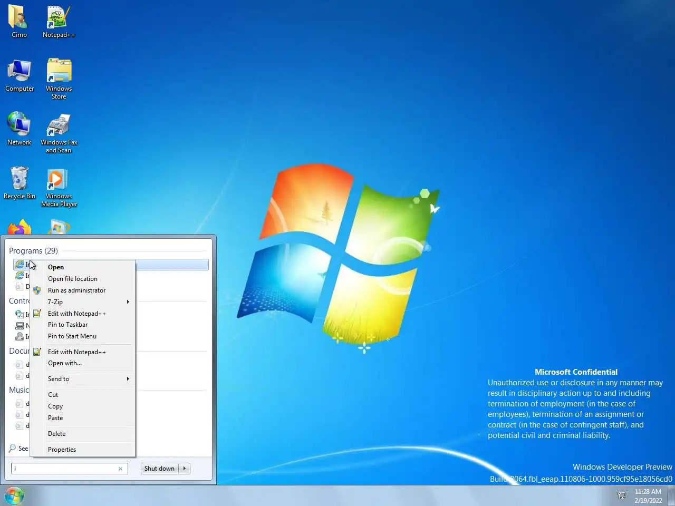Choose Paste from context menu
Image resolution: width=675 pixels, height=506 pixels.
pos(83,418)
